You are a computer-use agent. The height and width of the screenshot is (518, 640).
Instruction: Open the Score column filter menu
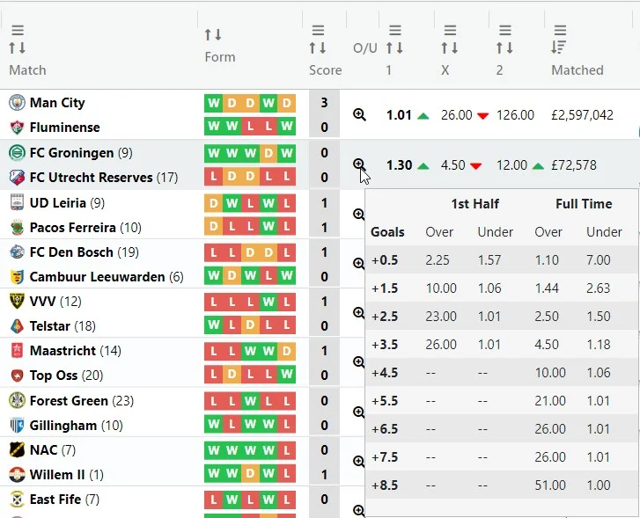point(318,31)
